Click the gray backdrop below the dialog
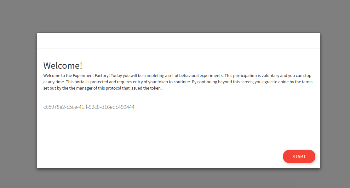350x188 pixels. coord(175,179)
